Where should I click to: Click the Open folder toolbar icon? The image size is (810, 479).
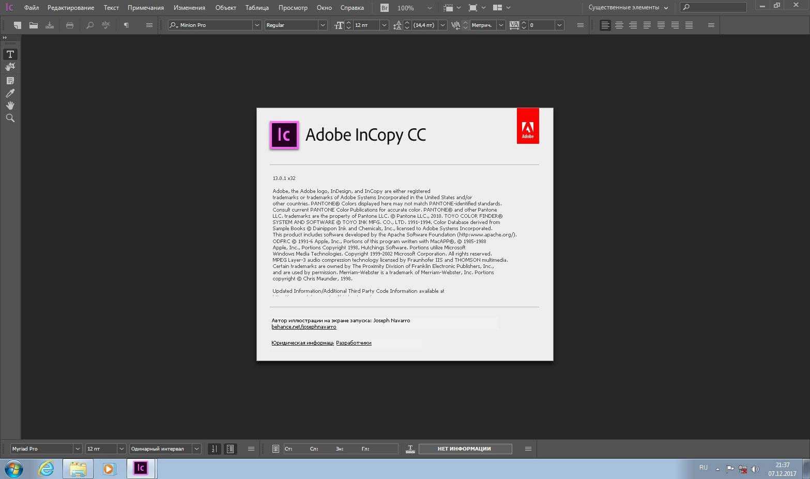coord(34,25)
